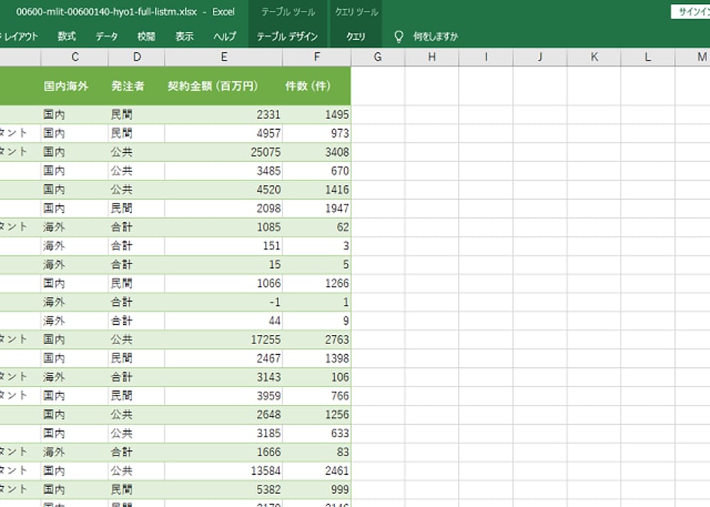710x507 pixels.
Task: Click the サインイン button
Action: pyautogui.click(x=691, y=12)
